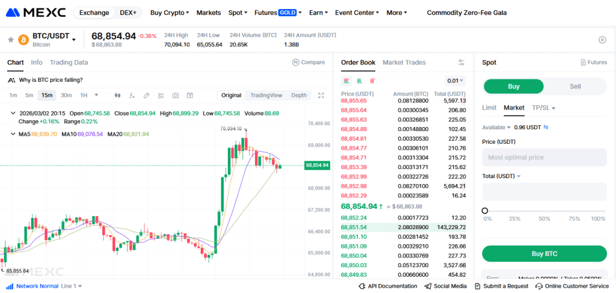Open the AI insight icon beside BTC question
This screenshot has width=616, height=293.
coord(12,80)
